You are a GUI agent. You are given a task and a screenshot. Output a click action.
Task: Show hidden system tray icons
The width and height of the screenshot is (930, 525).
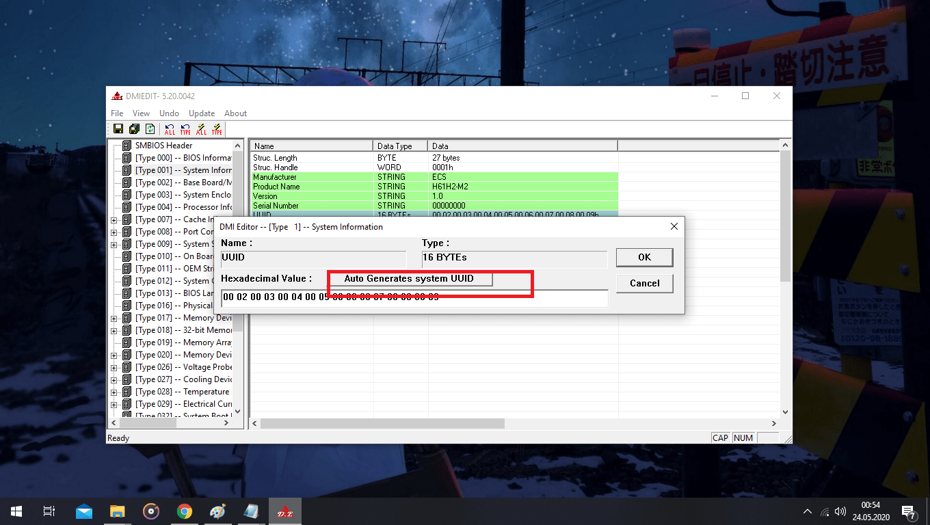(x=808, y=511)
